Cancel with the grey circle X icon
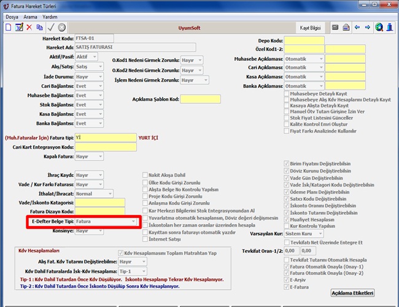The height and width of the screenshot is (307, 399). pos(61,27)
